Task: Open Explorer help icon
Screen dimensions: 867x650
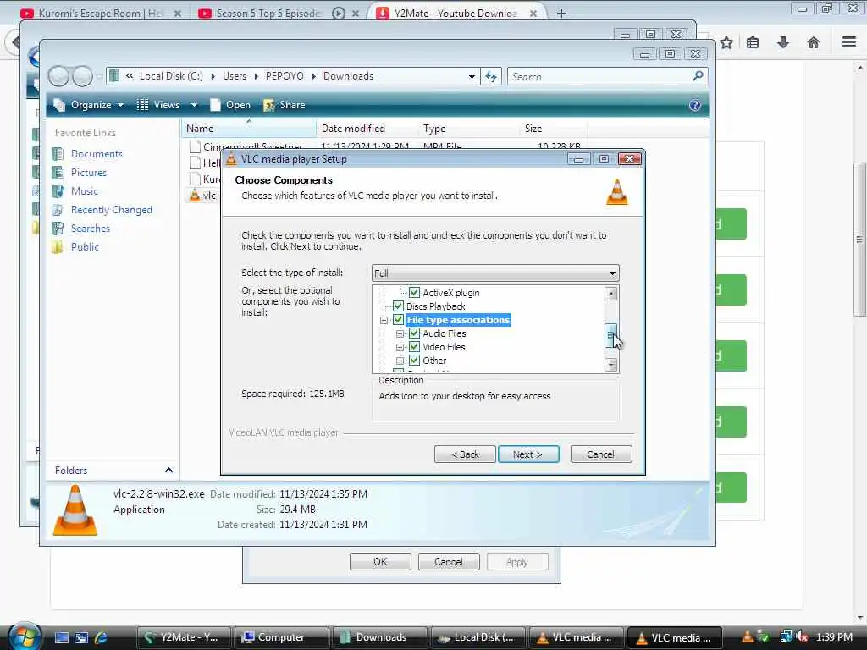Action: click(x=695, y=105)
